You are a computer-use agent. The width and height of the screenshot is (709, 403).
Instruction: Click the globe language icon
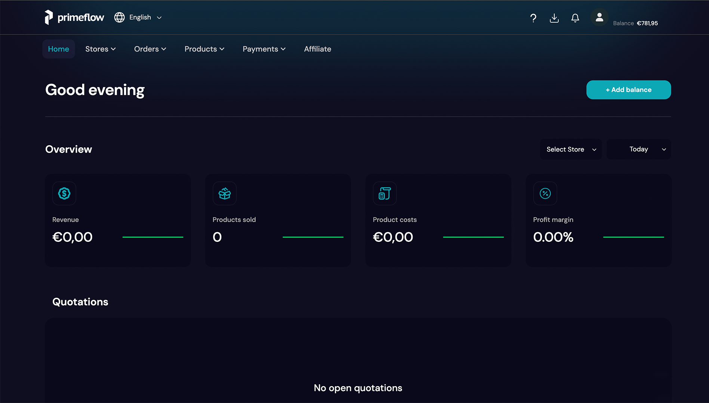point(119,17)
